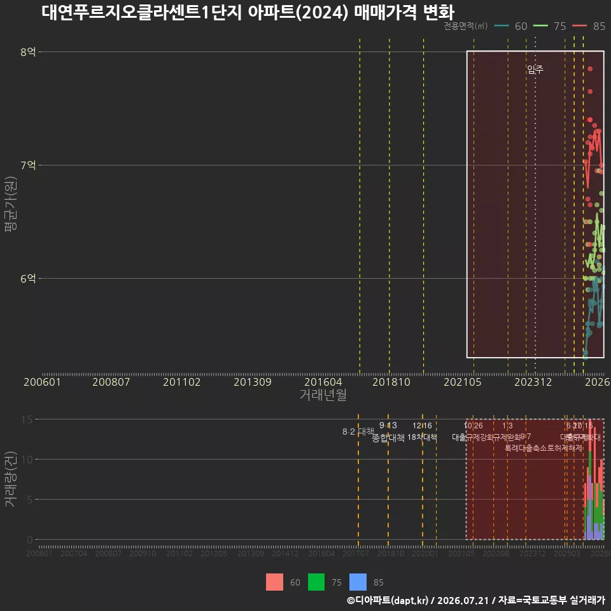Click the 9·13 policy marker label
Viewport: 611px width, 611px height.
388,426
